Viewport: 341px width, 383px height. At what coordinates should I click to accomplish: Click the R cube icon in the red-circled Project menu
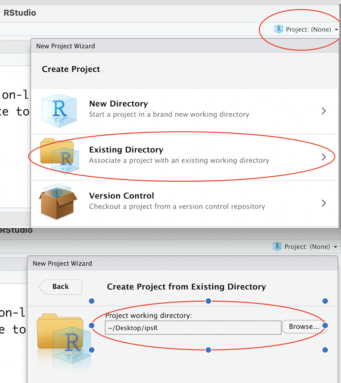[278, 29]
